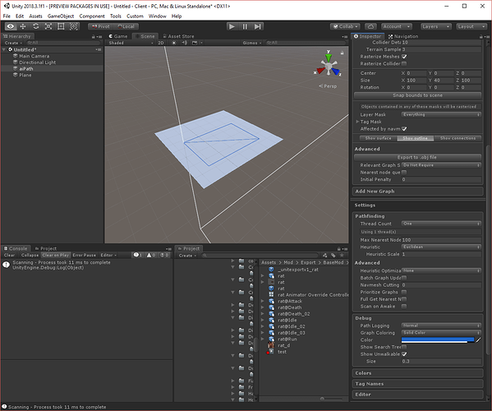Select aiPath in the Hierarchy
The width and height of the screenshot is (492, 411).
[26, 68]
